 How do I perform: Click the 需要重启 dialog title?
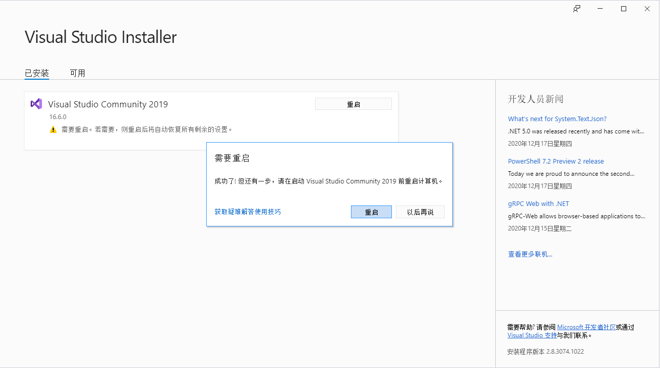(x=232, y=158)
